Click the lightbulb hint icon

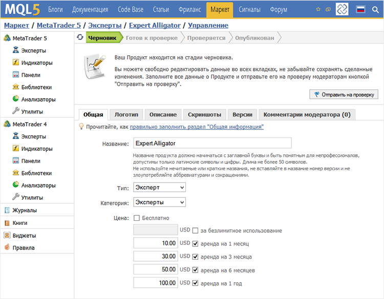pyautogui.click(x=81, y=126)
